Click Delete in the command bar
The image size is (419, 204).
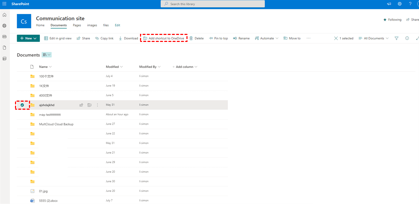(x=197, y=38)
